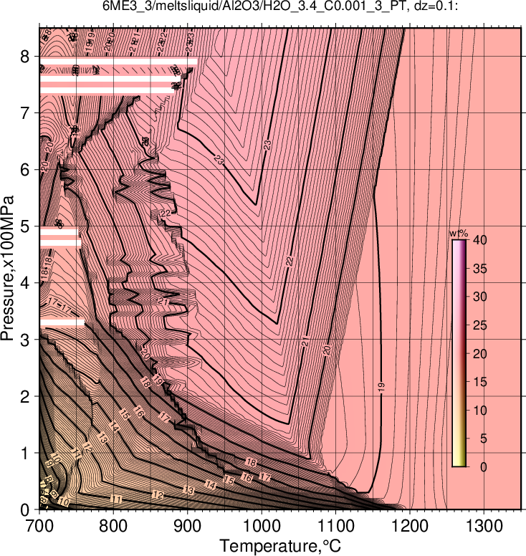Click the 21 contour label near 1050°C
The width and height of the screenshot is (526, 556).
305,343
